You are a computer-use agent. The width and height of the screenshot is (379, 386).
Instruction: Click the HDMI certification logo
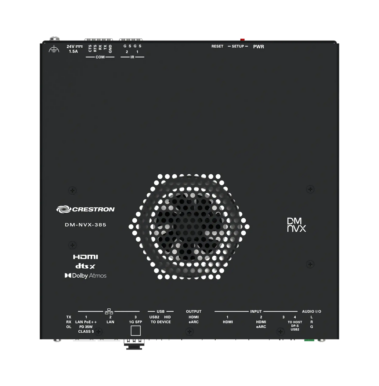coord(85,257)
